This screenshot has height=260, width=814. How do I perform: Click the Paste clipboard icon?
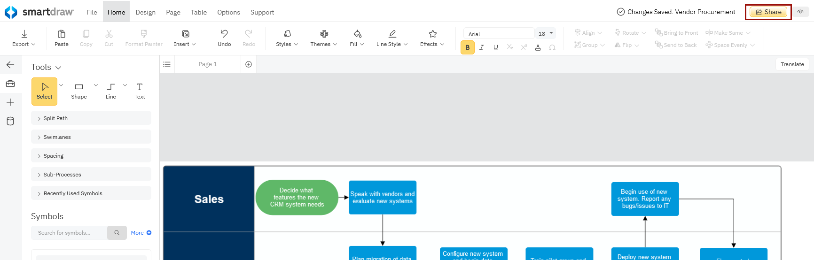pos(61,34)
